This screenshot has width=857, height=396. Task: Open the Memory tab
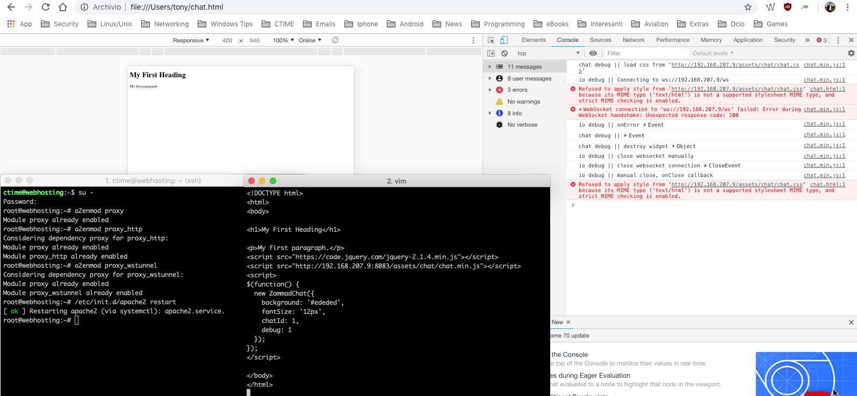pos(711,40)
